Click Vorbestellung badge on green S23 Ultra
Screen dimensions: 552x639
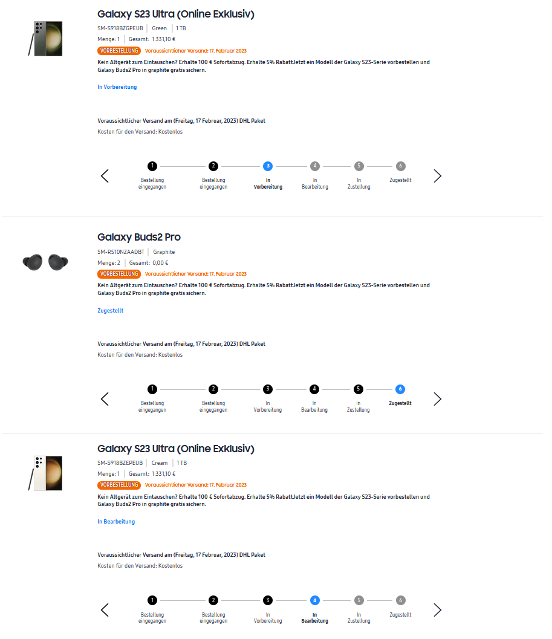(x=119, y=51)
